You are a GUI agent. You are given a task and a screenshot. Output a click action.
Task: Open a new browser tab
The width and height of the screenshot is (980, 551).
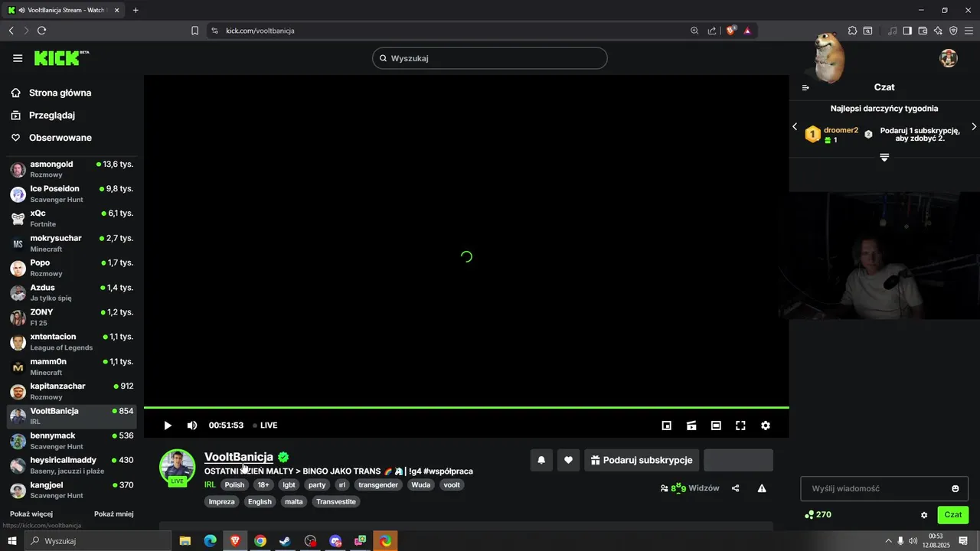point(136,10)
